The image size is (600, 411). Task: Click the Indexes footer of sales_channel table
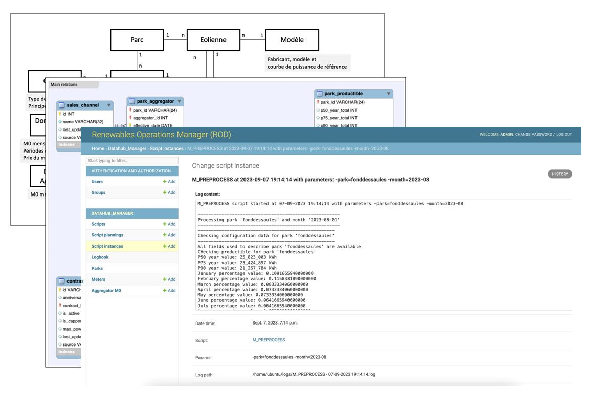point(66,144)
